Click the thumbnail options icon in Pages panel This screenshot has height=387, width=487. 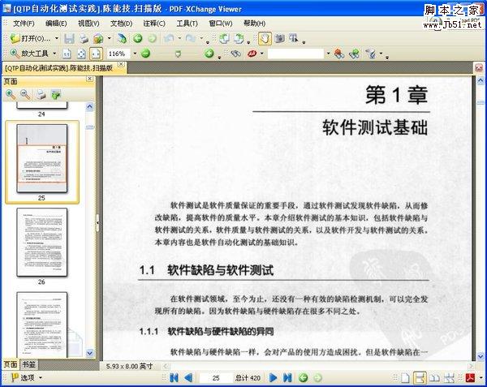point(55,95)
